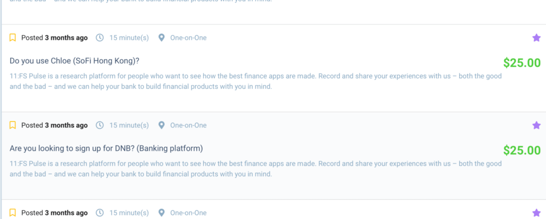Click the clock icon in the Chloe listing
Screen dimensions: 546x219
point(100,38)
